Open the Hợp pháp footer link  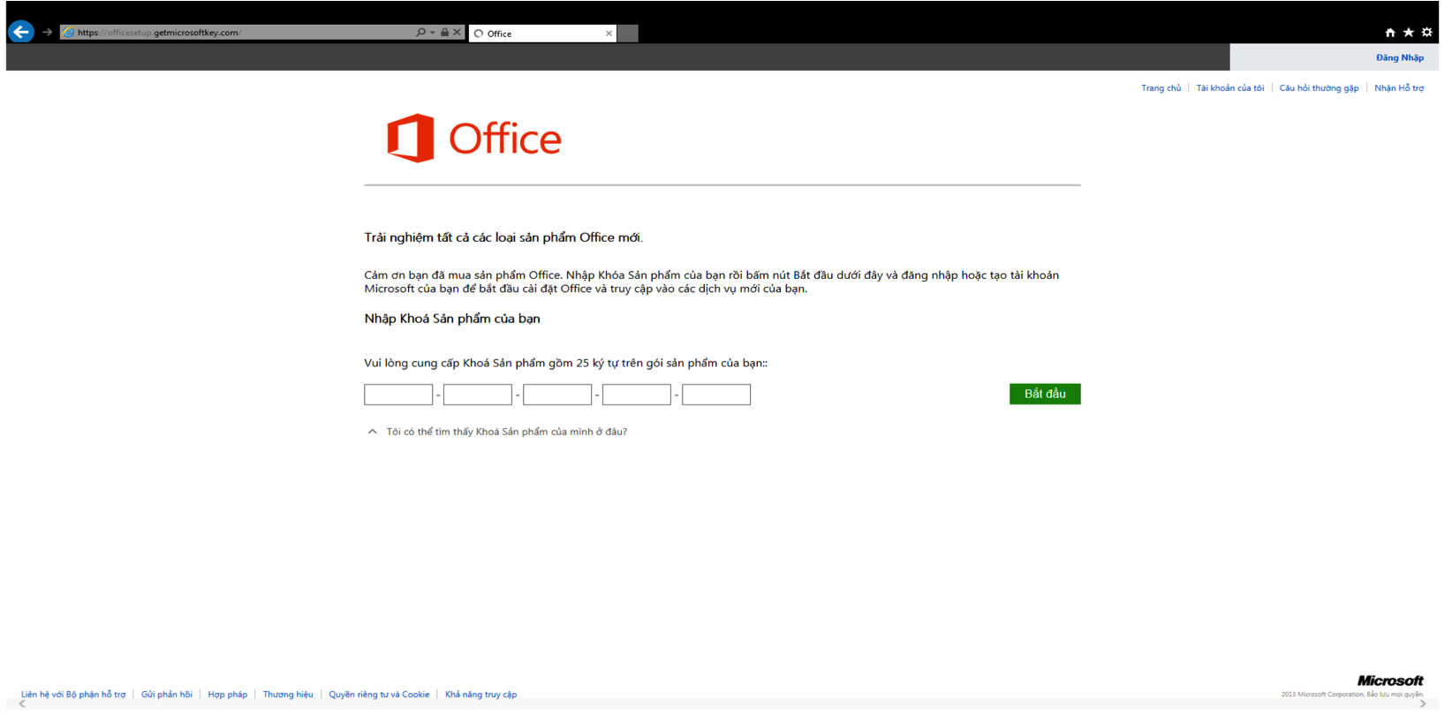[228, 695]
